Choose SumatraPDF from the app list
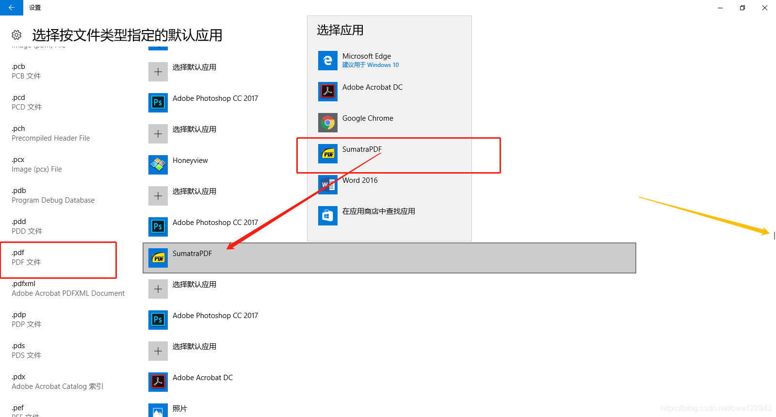The image size is (776, 417). click(x=389, y=154)
